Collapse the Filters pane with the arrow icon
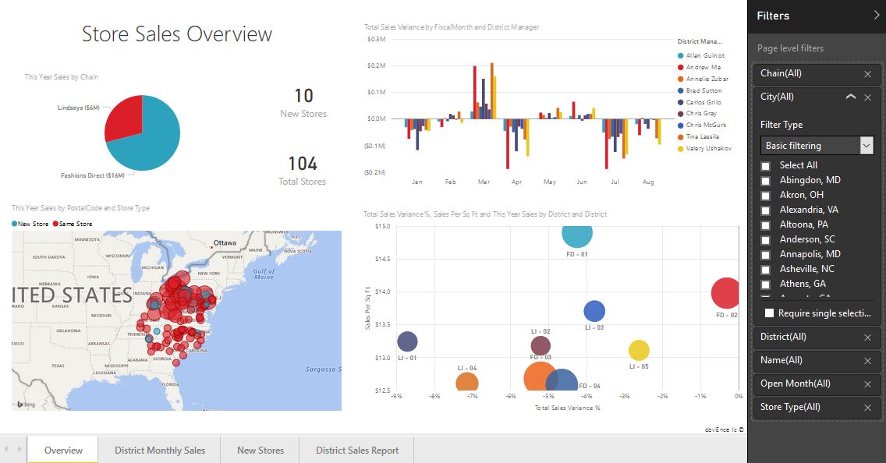 pyautogui.click(x=875, y=14)
